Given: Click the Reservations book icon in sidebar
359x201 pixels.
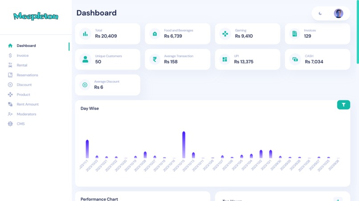Looking at the screenshot, I should click(x=10, y=75).
